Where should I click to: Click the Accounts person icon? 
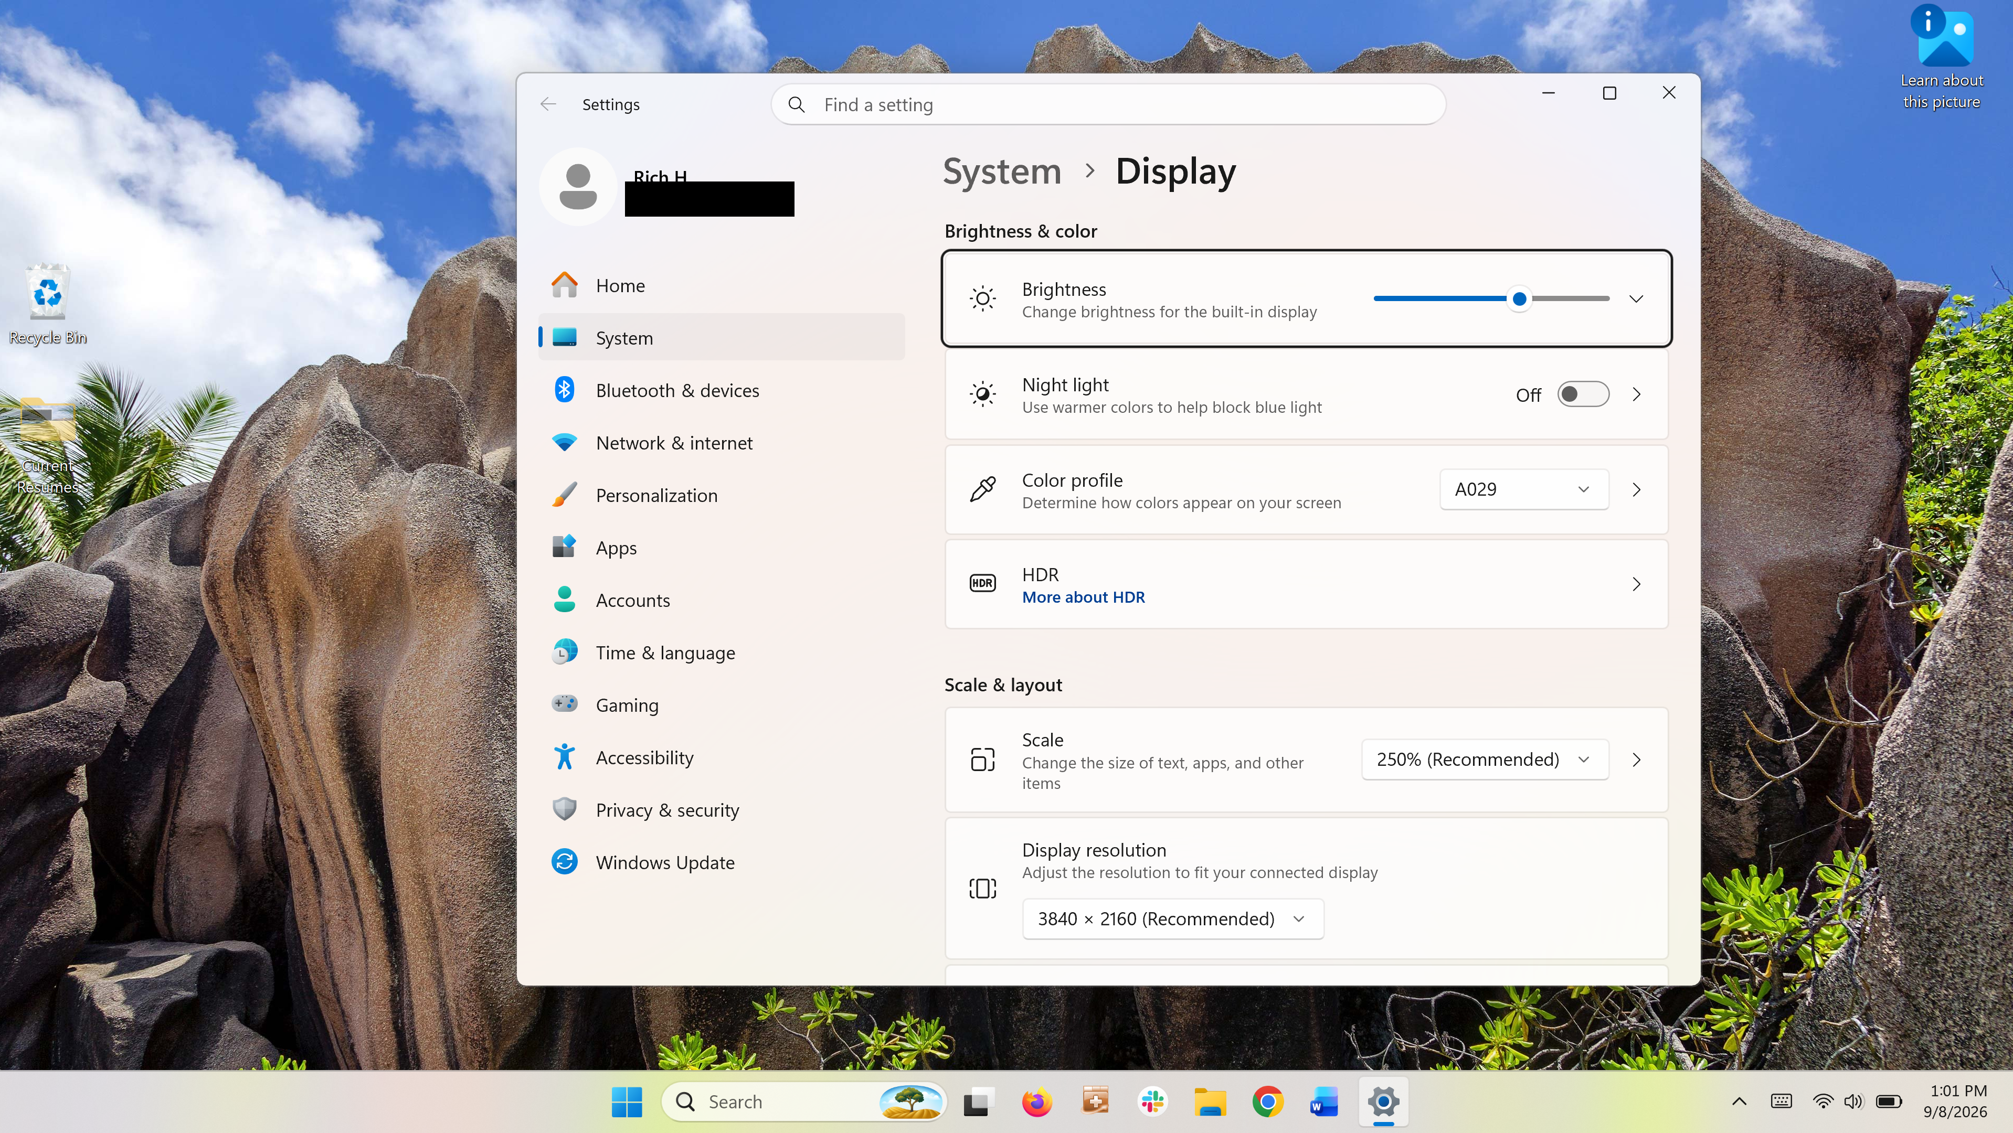564,600
